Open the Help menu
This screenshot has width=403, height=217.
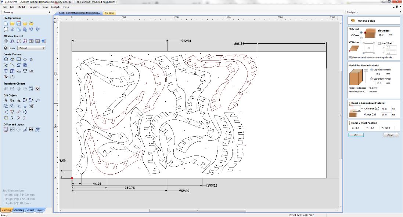coord(66,7)
